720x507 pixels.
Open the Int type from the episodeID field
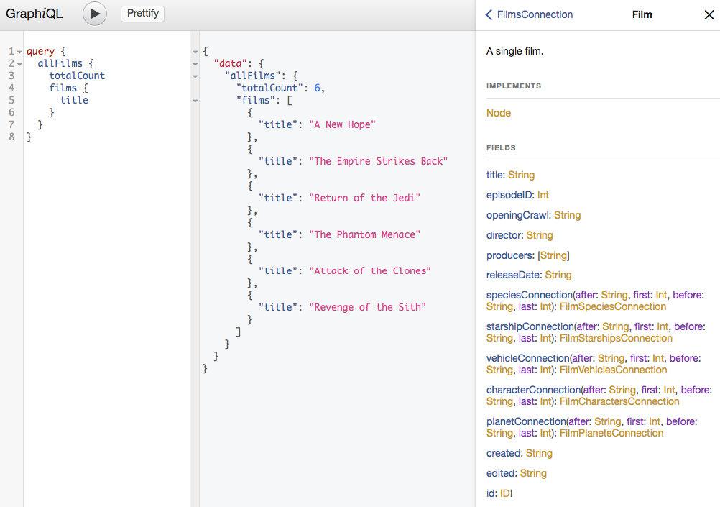click(544, 194)
